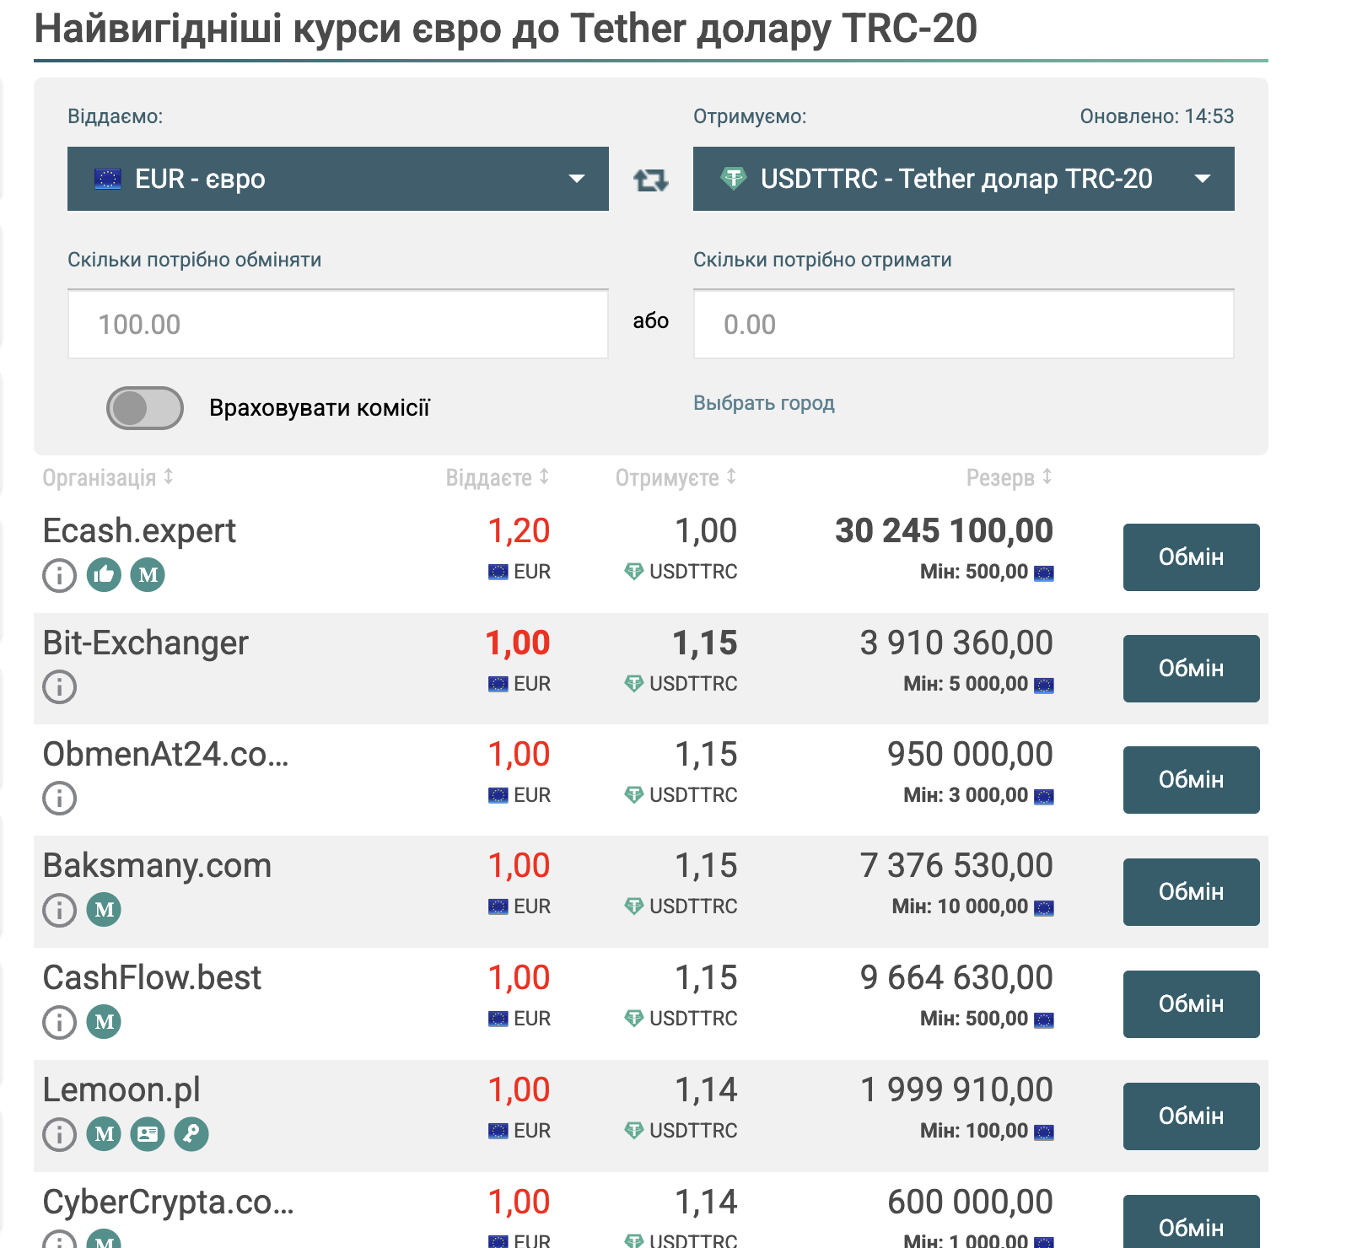This screenshot has width=1346, height=1248.
Task: Focus the 'Скільки потрібно обміняти' amount field
Action: point(337,325)
